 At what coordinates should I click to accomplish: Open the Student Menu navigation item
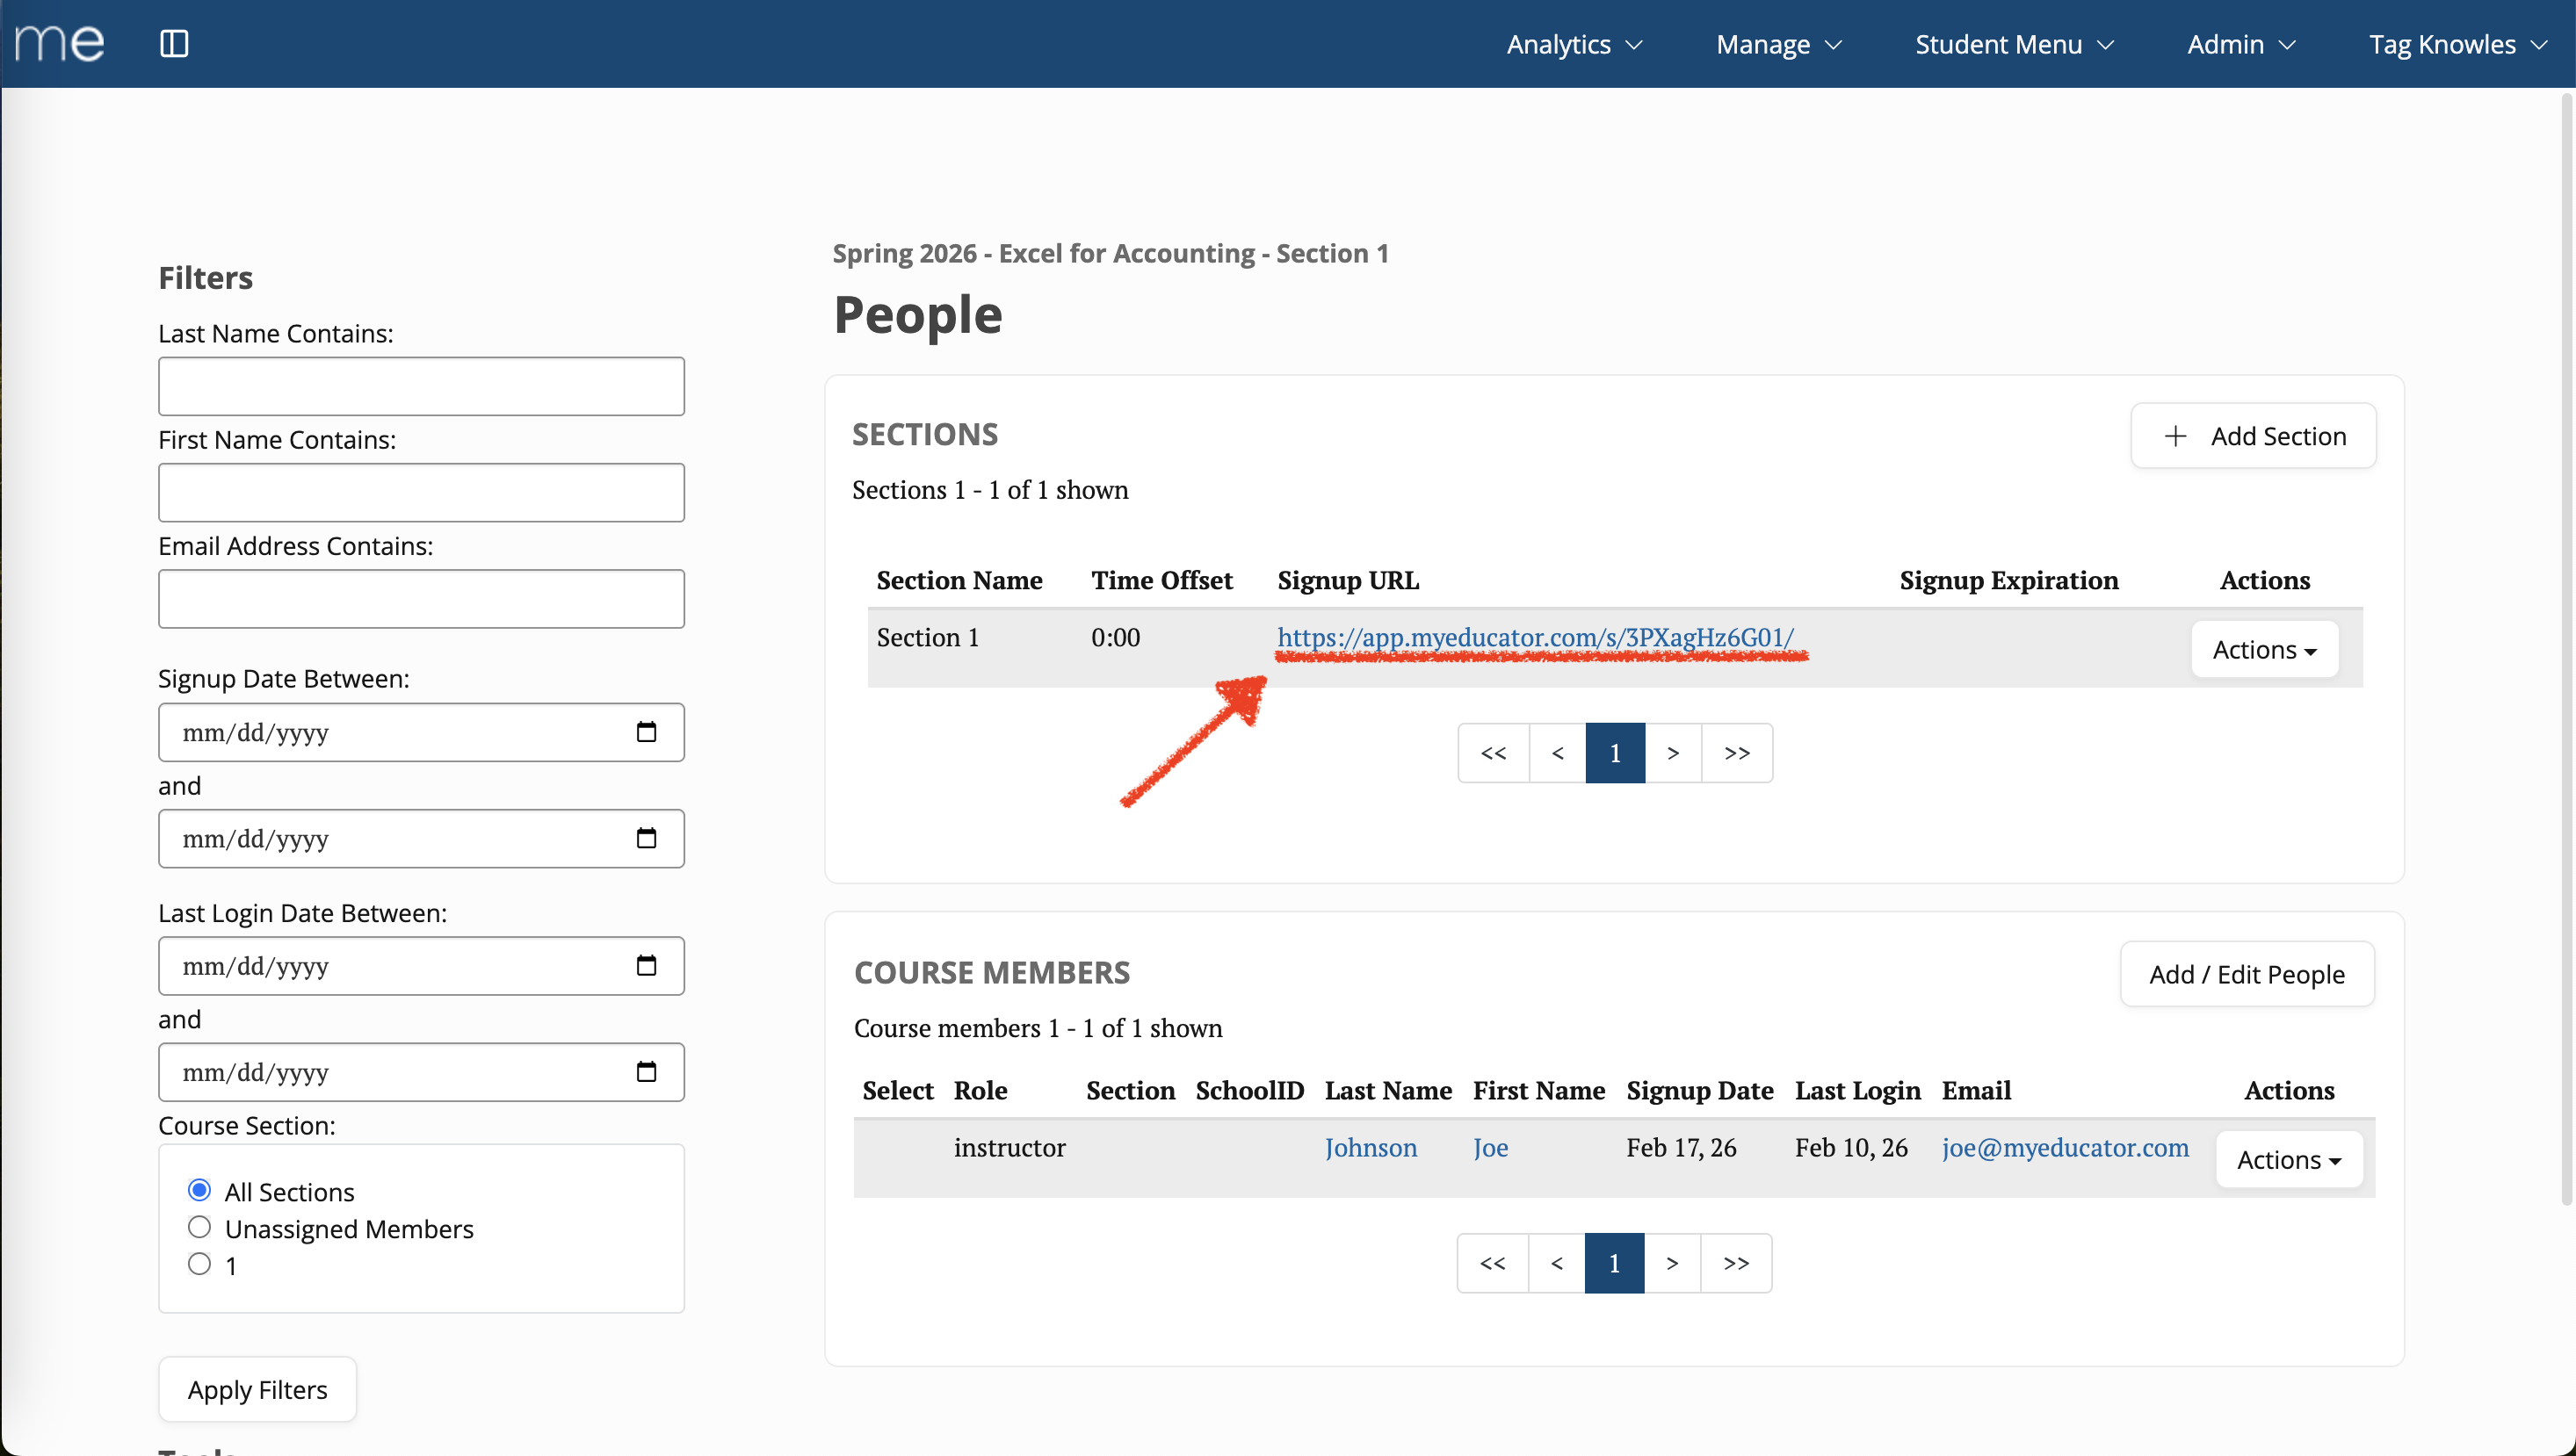point(2014,44)
